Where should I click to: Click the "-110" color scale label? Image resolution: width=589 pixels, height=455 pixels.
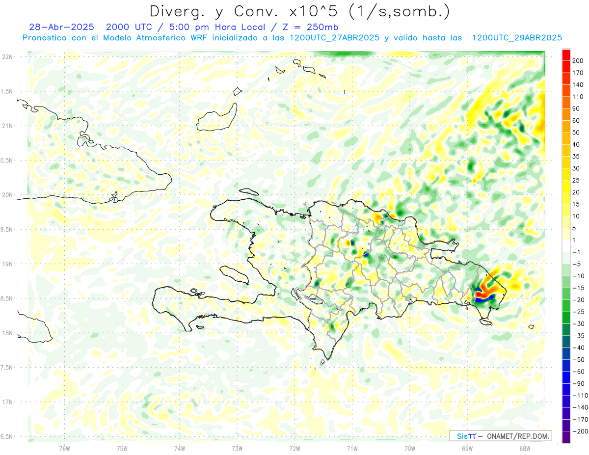[x=580, y=396]
